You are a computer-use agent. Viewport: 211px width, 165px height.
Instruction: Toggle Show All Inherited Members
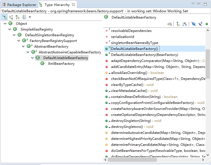(178, 24)
